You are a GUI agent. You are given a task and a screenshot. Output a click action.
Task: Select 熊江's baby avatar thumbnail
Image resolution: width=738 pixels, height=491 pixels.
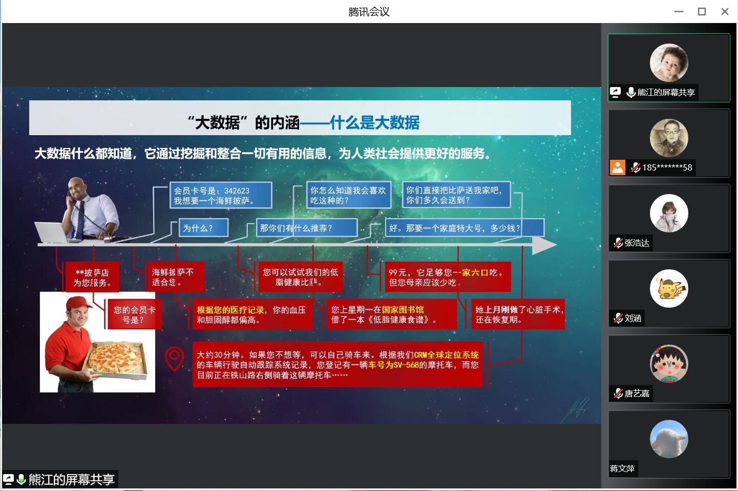click(668, 63)
